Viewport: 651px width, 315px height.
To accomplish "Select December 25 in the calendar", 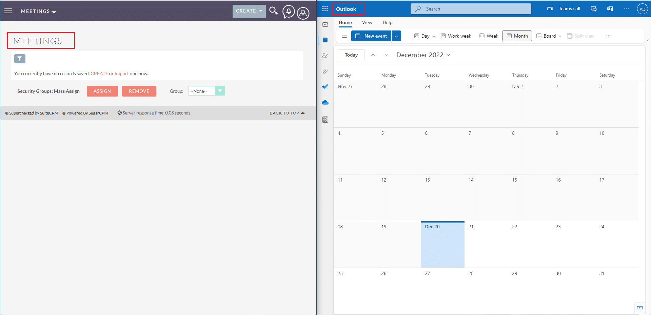I will 355,291.
